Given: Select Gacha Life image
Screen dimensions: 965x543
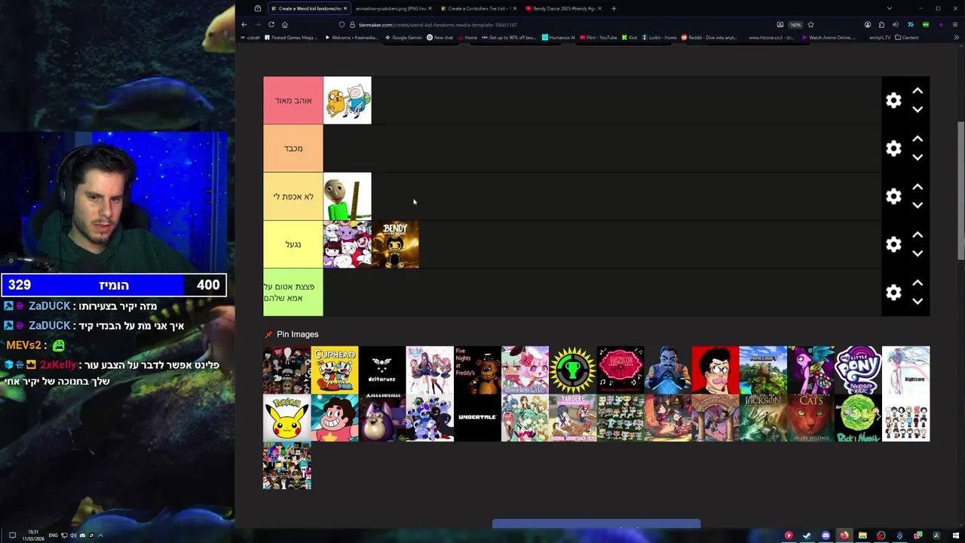Looking at the screenshot, I should click(525, 370).
